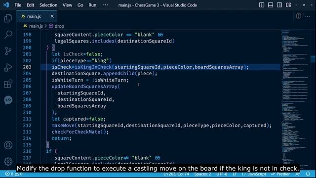Split the editor right
316x178 pixels.
click(x=299, y=16)
